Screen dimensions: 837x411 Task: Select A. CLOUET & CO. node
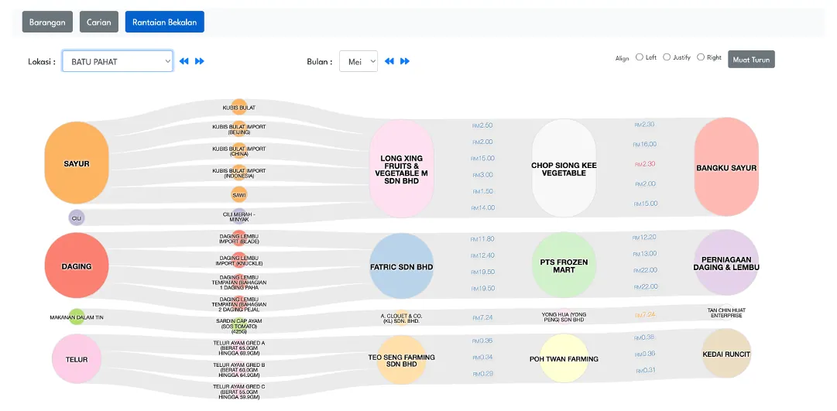pyautogui.click(x=401, y=318)
